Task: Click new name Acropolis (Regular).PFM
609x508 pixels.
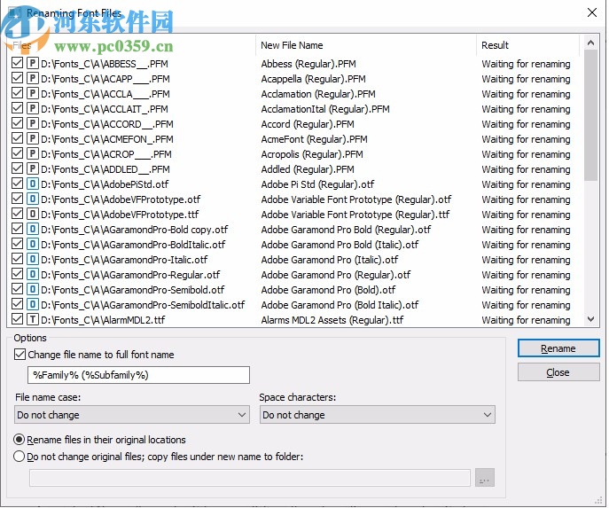Action: [x=312, y=154]
